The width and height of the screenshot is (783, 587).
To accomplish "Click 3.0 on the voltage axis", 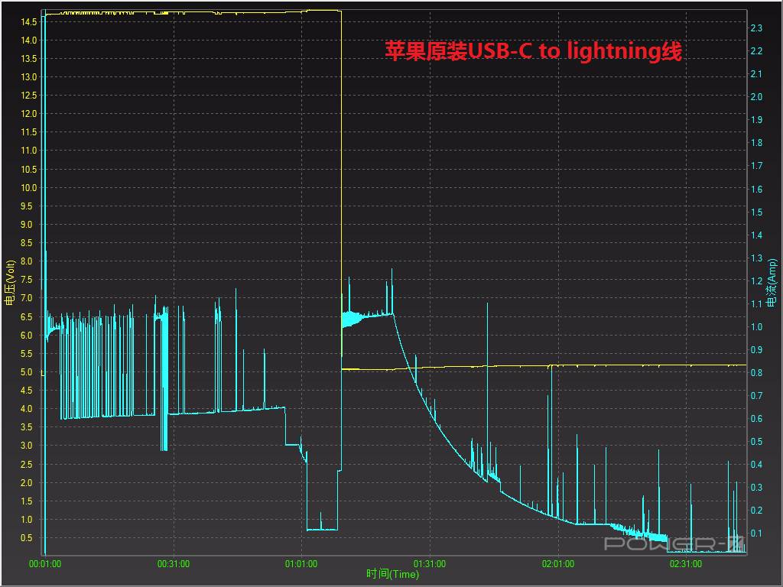I will [27, 446].
